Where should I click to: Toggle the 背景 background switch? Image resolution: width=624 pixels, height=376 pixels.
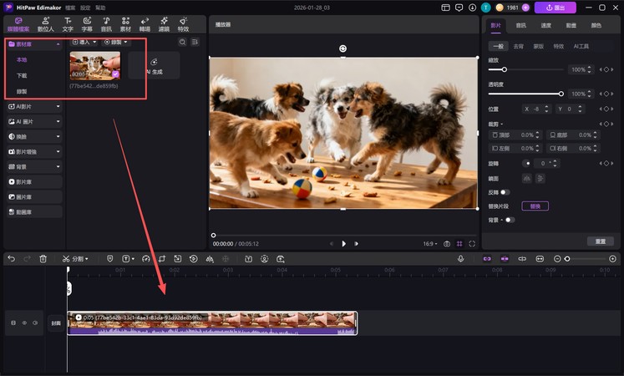click(x=509, y=220)
